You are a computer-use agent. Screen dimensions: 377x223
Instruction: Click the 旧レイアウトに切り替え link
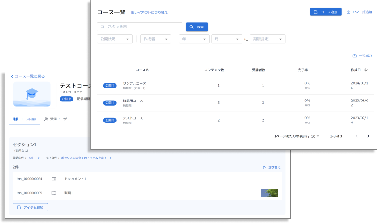coord(149,13)
